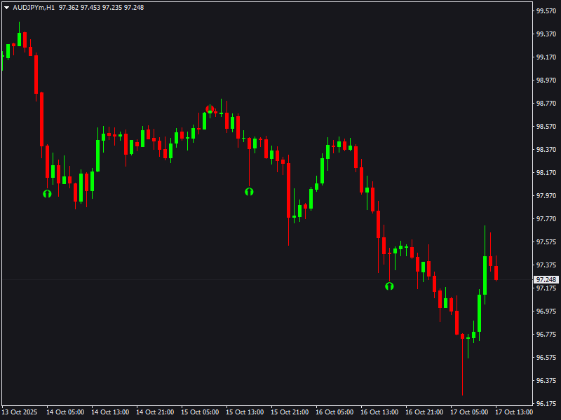This screenshot has width=561, height=420.
Task: Click the buy arrow near 15 Oct 13:00
Action: pyautogui.click(x=249, y=191)
